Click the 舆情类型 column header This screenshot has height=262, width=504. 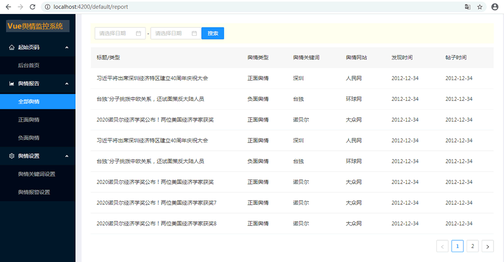258,58
